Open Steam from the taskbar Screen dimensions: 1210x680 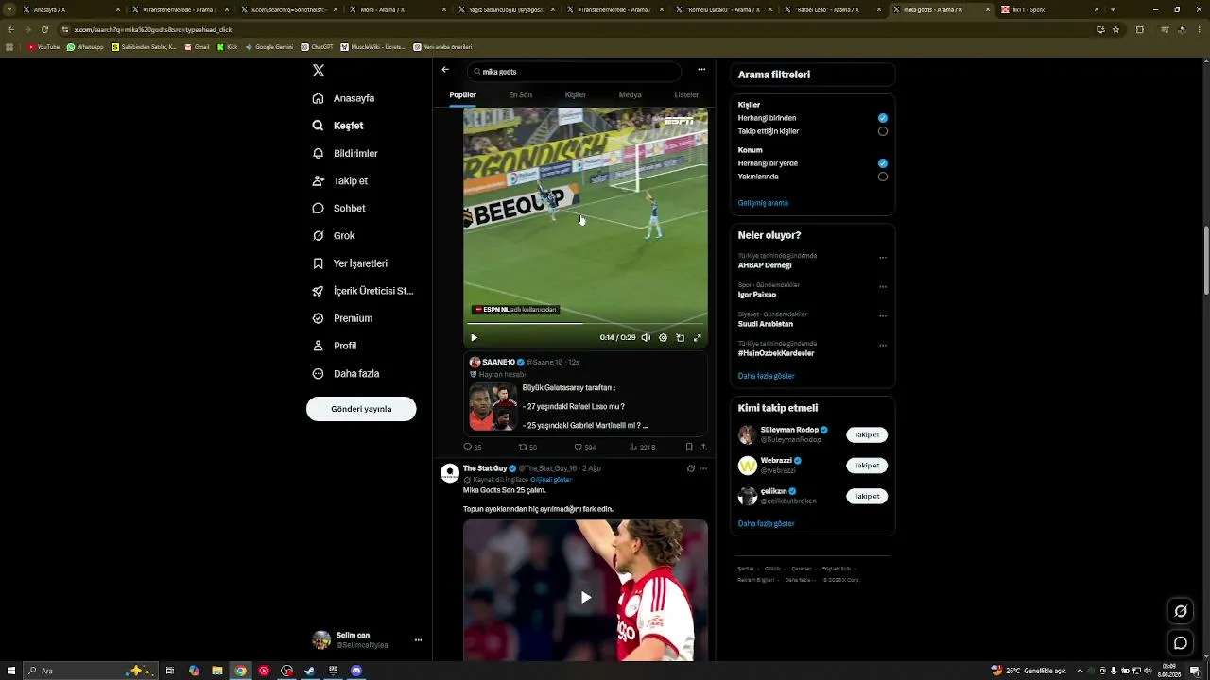(309, 671)
